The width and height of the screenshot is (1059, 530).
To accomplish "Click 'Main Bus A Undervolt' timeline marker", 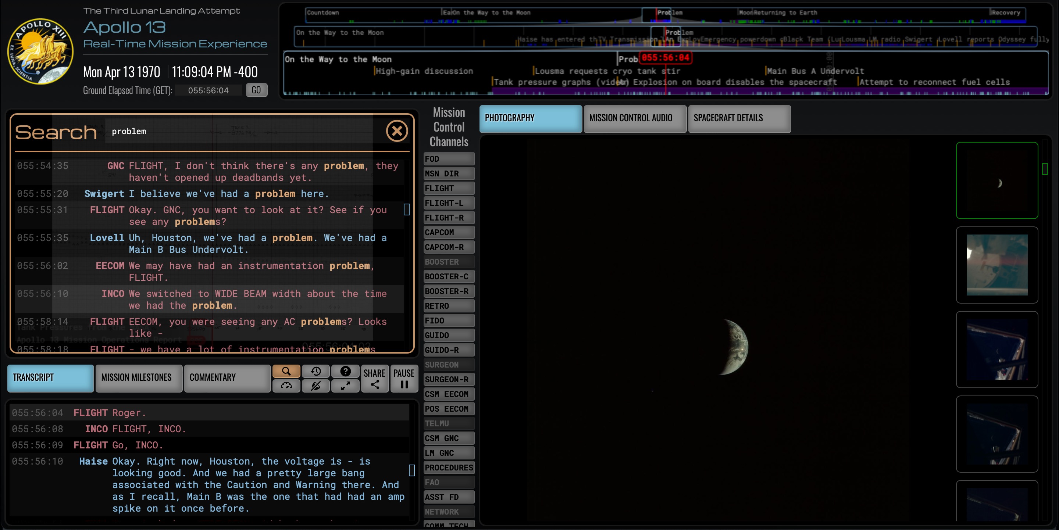I will click(815, 71).
